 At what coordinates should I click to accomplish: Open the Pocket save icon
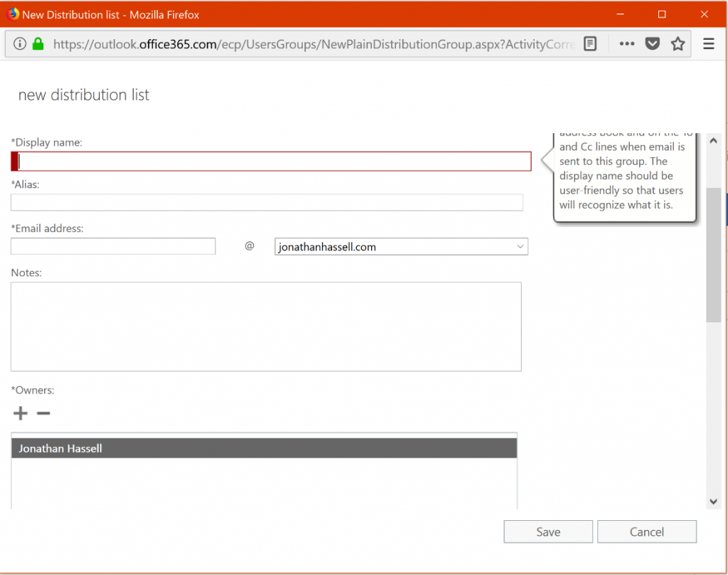pos(652,43)
